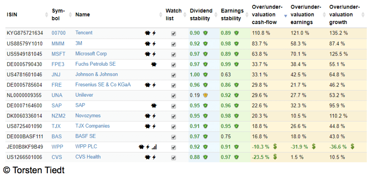This screenshot has width=375, height=181.
Task: Open the MSFT symbol link
Action: [x=58, y=54]
